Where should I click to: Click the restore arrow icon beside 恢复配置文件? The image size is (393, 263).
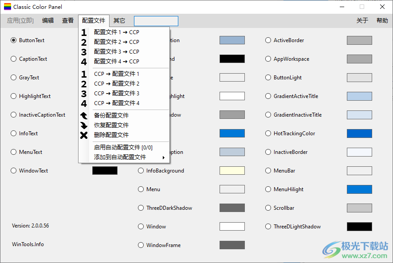(x=84, y=125)
